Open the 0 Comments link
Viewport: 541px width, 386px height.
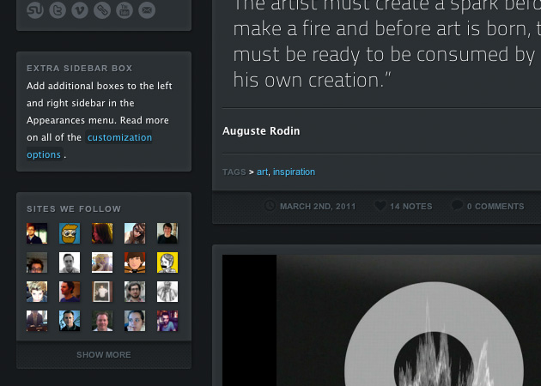[x=495, y=206]
